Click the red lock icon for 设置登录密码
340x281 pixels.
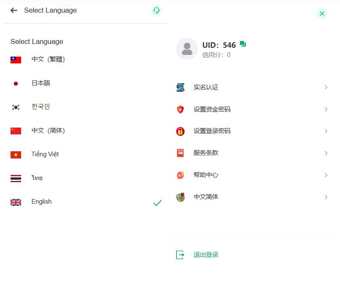[x=181, y=131]
